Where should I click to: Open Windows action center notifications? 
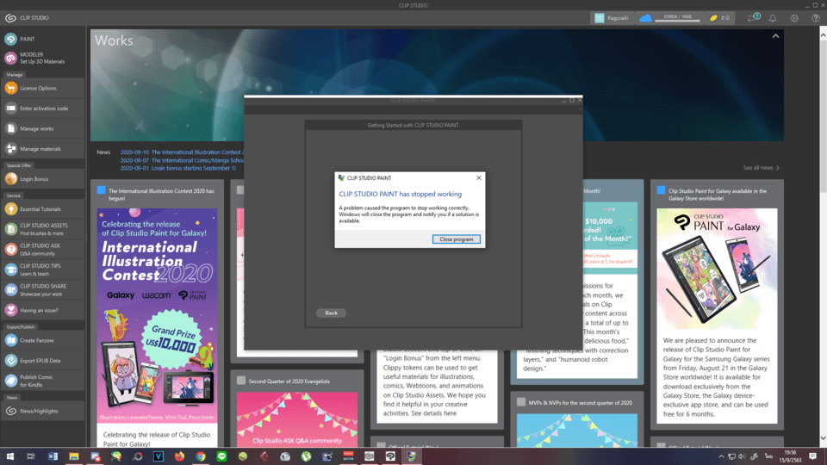pos(812,456)
